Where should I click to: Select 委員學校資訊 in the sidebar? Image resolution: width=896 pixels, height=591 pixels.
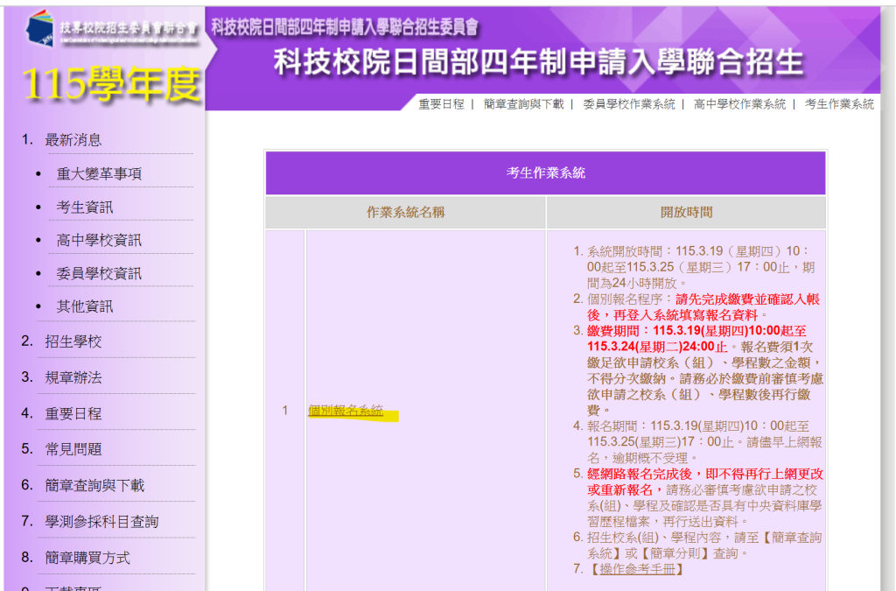pyautogui.click(x=99, y=274)
